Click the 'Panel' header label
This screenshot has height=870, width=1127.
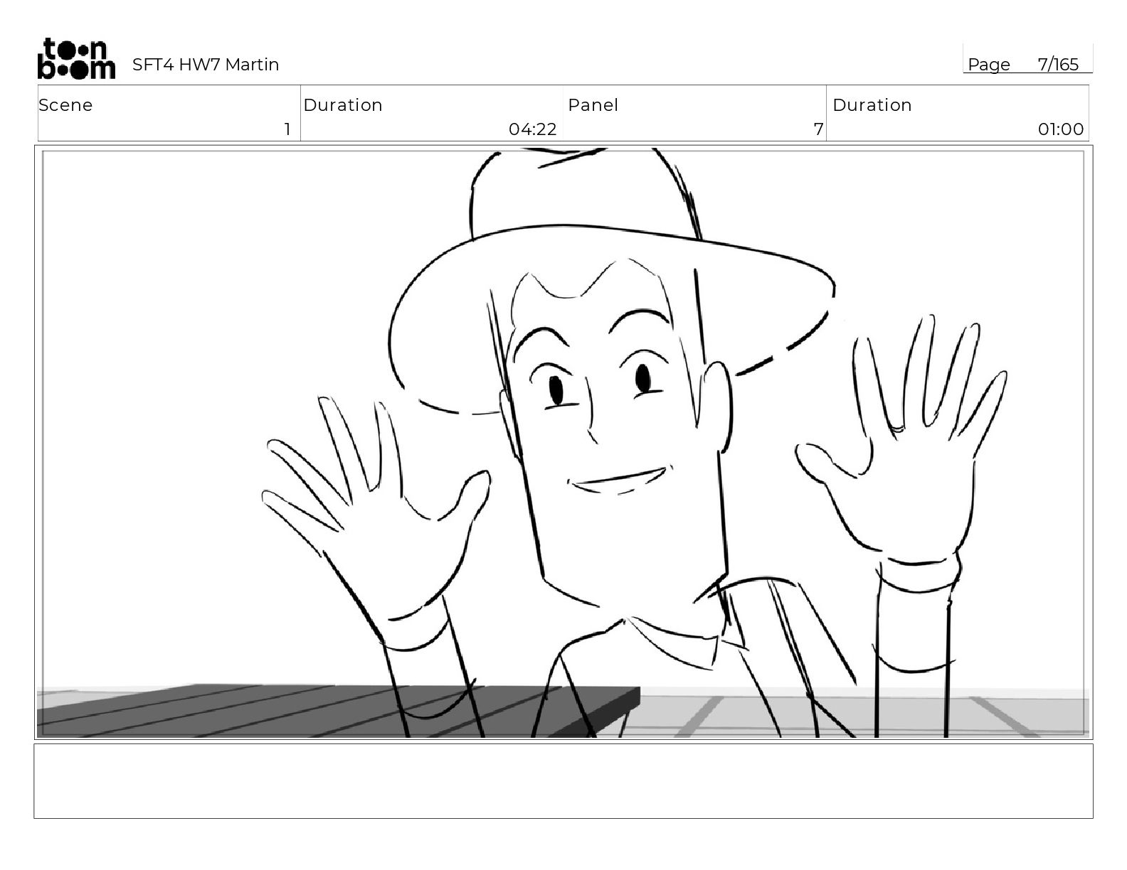point(593,105)
